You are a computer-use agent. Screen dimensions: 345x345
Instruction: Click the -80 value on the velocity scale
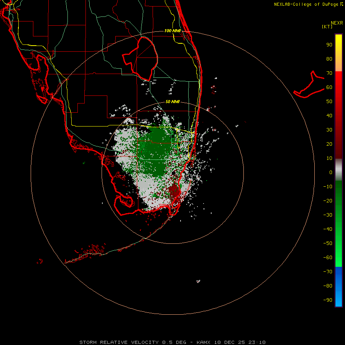328,286
